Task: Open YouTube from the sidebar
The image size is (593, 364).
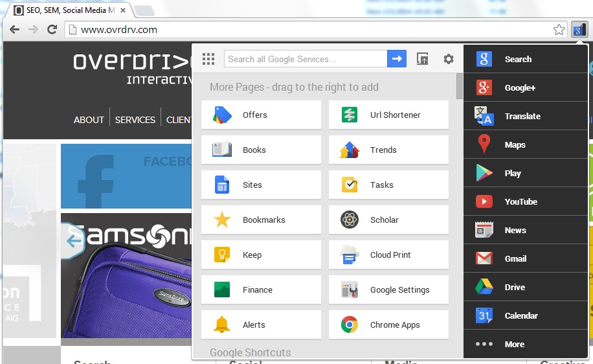Action: point(525,201)
